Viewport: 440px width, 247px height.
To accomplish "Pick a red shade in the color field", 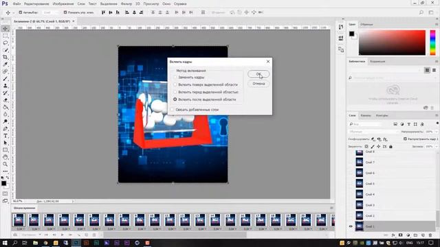I will click(392, 43).
